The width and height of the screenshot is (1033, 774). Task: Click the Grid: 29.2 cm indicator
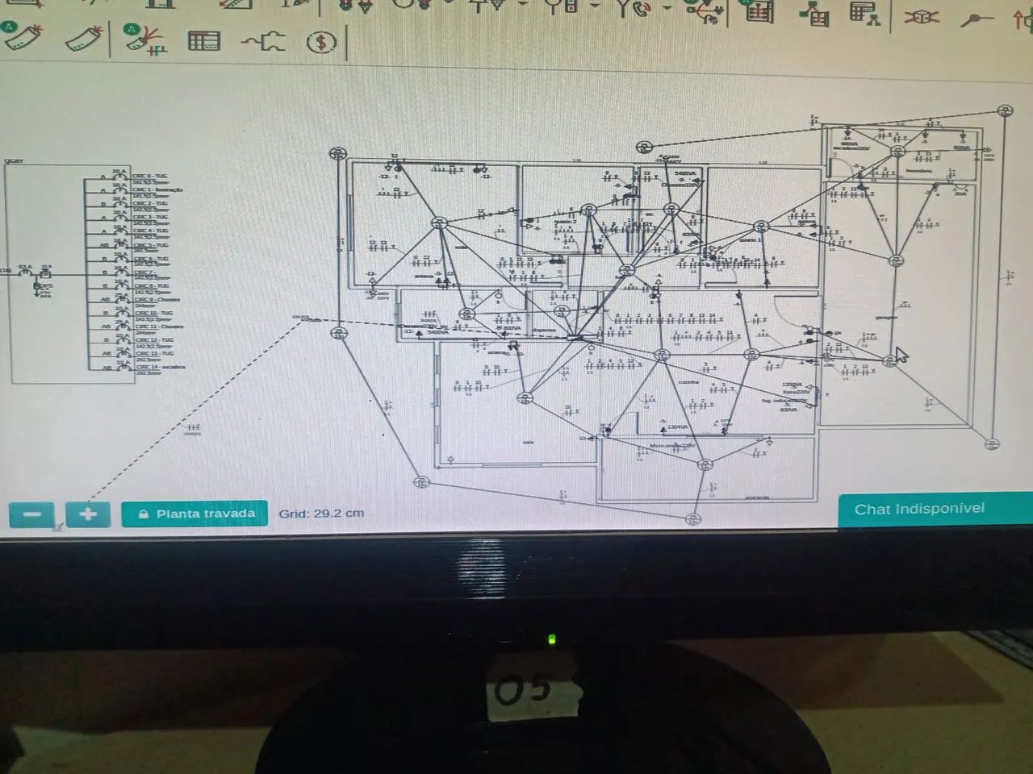pos(321,513)
